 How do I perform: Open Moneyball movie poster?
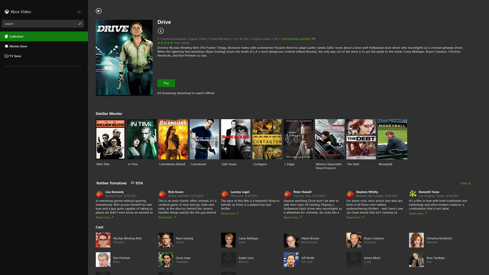(x=392, y=139)
